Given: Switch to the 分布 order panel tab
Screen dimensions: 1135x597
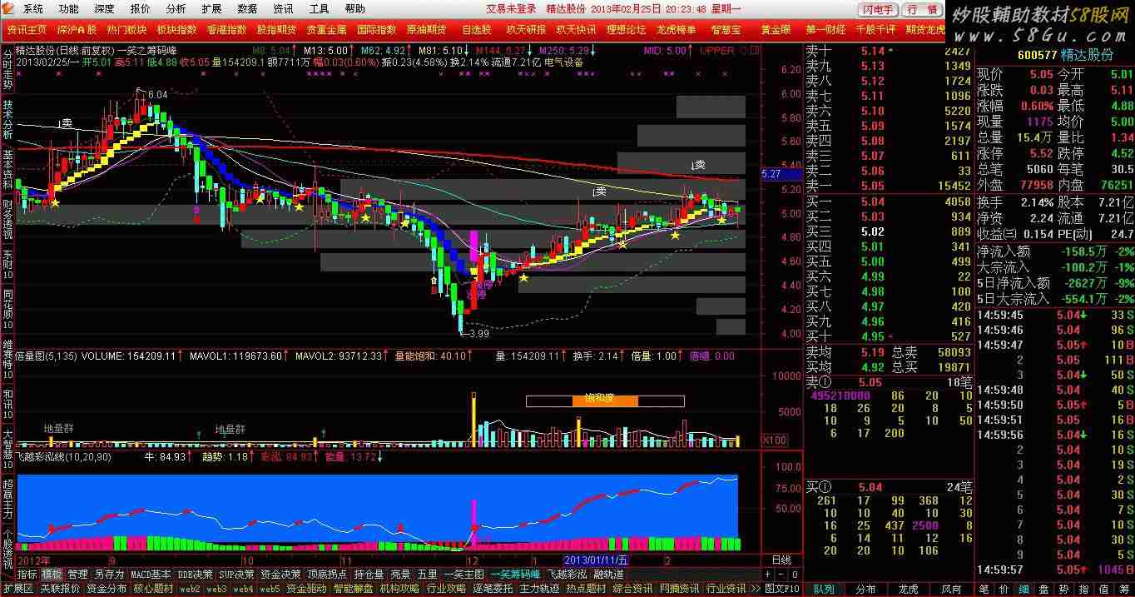Looking at the screenshot, I should 866,589.
